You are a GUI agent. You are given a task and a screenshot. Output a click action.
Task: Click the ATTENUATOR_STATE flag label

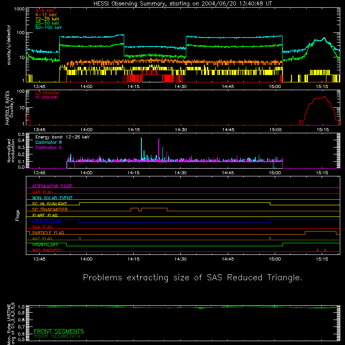(x=52, y=186)
